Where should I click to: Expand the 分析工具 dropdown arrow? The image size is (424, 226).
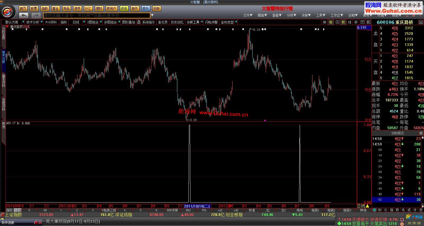coord(202,22)
